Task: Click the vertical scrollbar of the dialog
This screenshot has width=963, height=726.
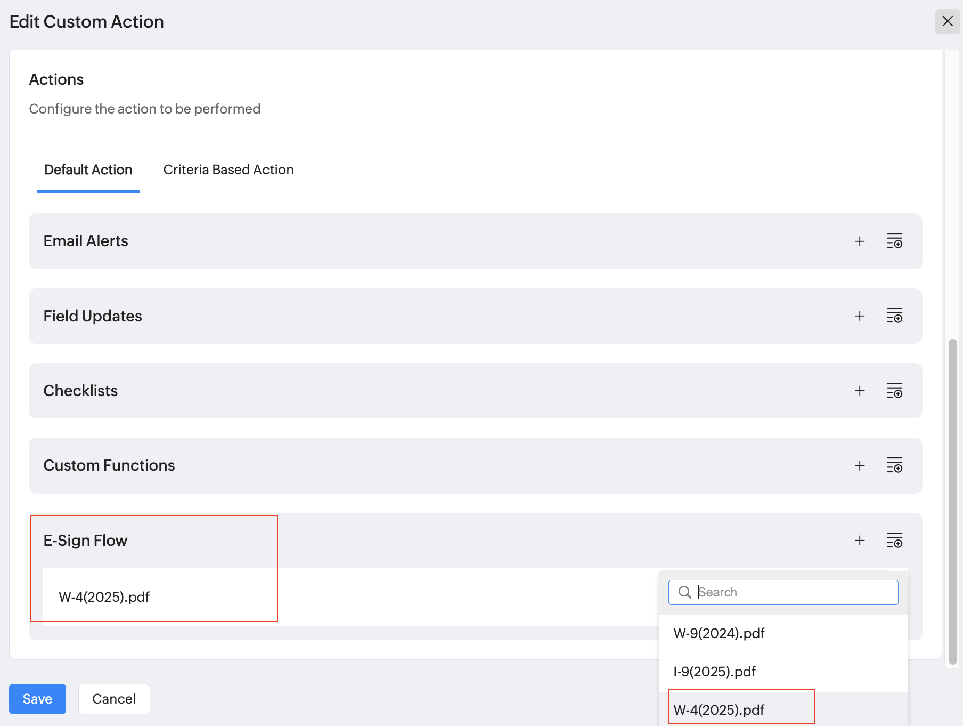Action: (x=953, y=501)
